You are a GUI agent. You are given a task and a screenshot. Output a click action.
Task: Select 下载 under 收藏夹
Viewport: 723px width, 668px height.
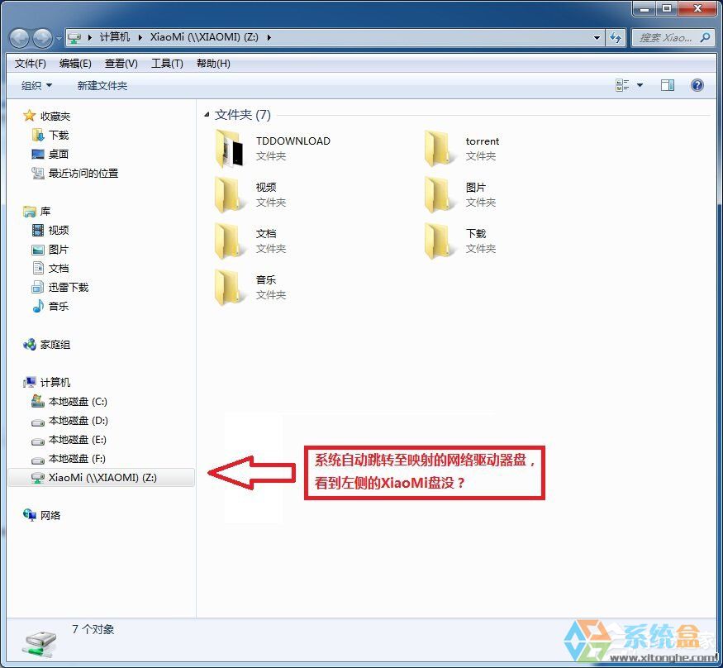point(50,135)
